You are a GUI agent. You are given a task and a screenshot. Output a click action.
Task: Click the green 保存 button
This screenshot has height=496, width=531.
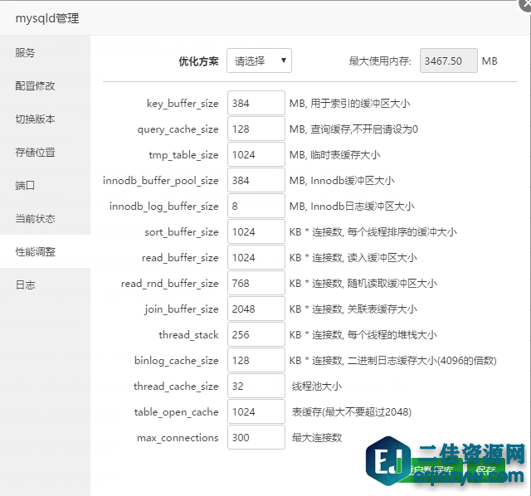tap(486, 469)
